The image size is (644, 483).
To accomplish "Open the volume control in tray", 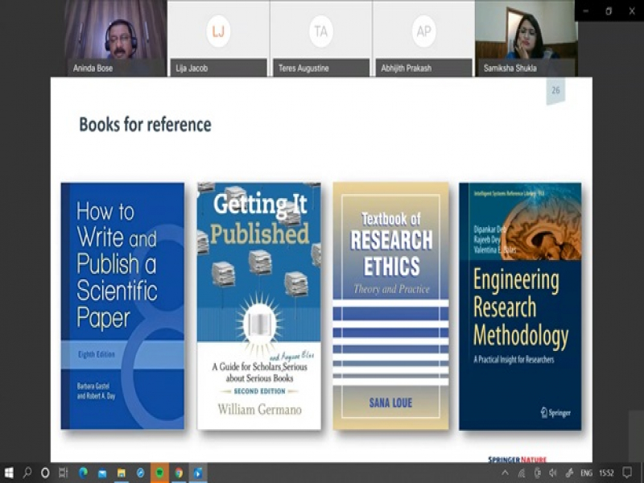I will point(553,473).
